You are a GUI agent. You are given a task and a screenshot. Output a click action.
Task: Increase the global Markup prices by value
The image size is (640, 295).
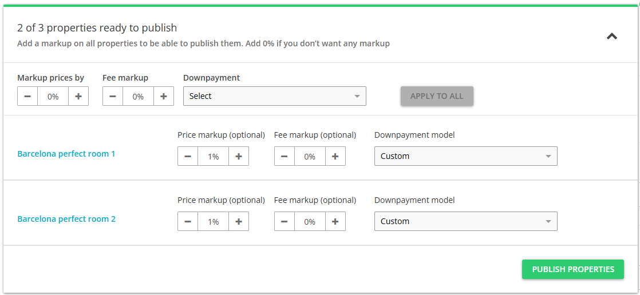pos(78,97)
